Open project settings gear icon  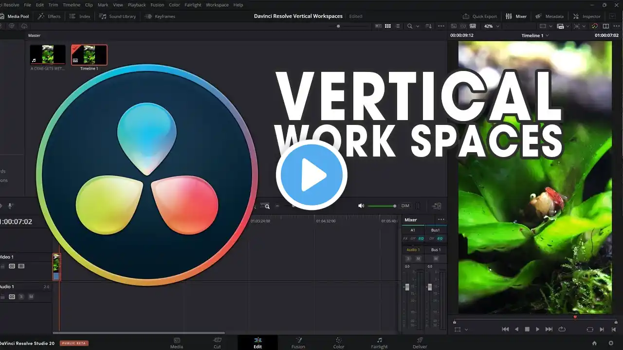tap(611, 343)
